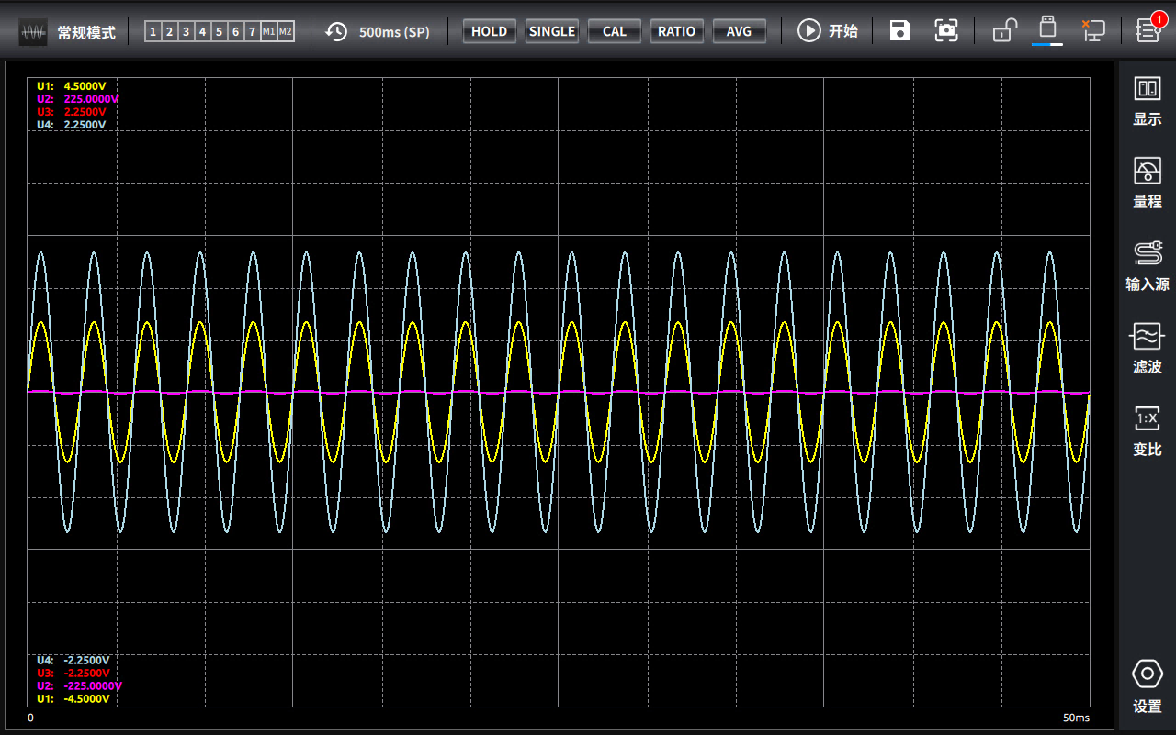Open the RATIO settings
Screen dimensions: 1176x735
click(677, 31)
